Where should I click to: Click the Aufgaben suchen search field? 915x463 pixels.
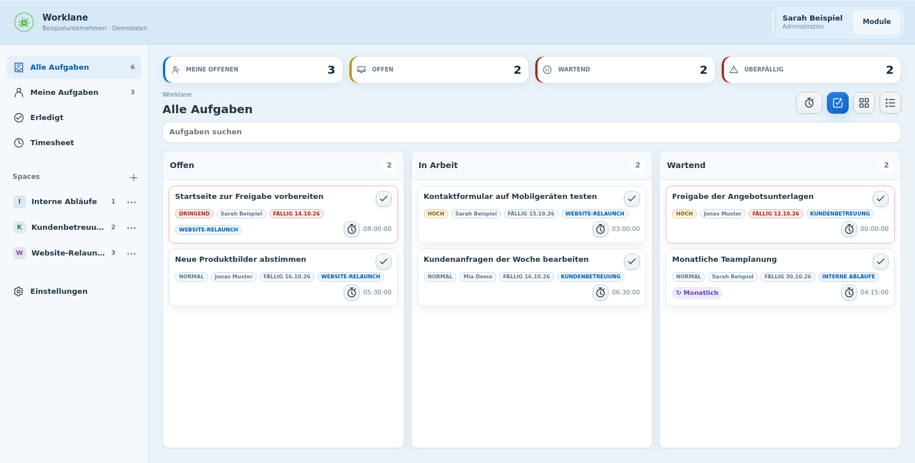[532, 132]
